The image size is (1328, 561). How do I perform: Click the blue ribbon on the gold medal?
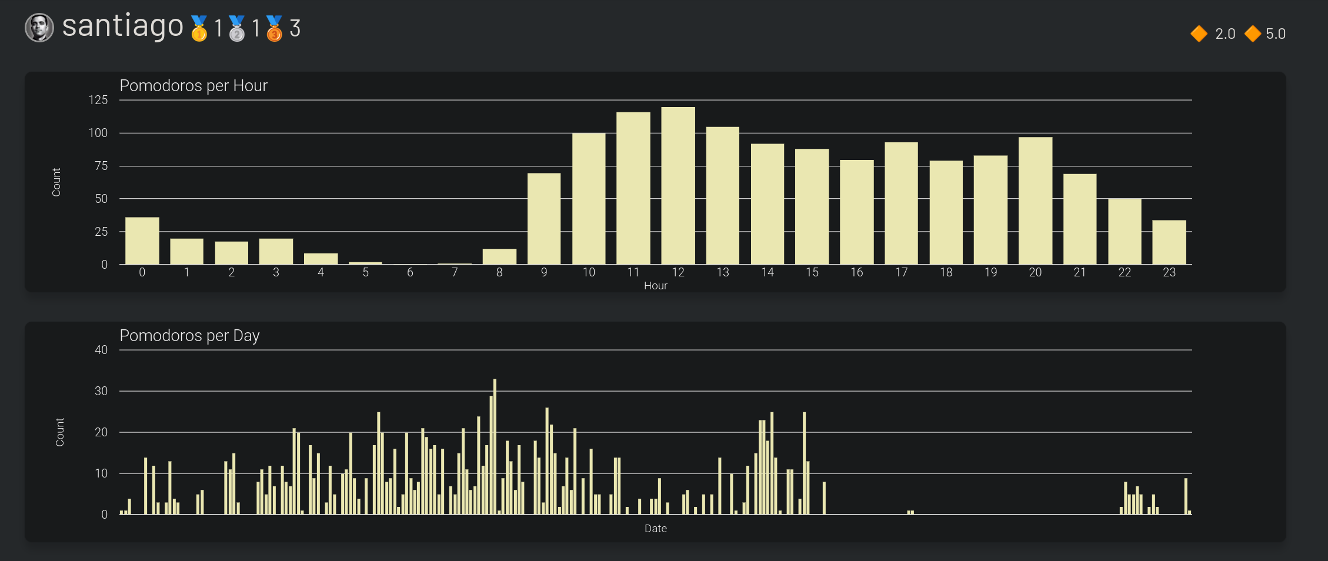click(x=199, y=19)
